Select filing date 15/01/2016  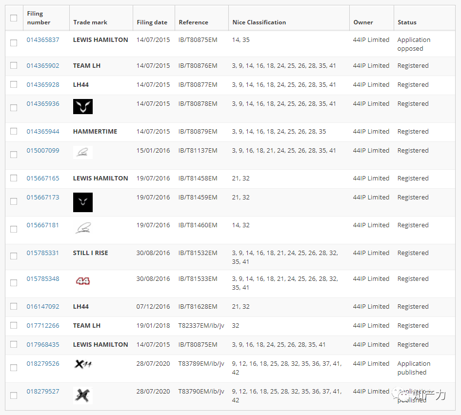(153, 151)
